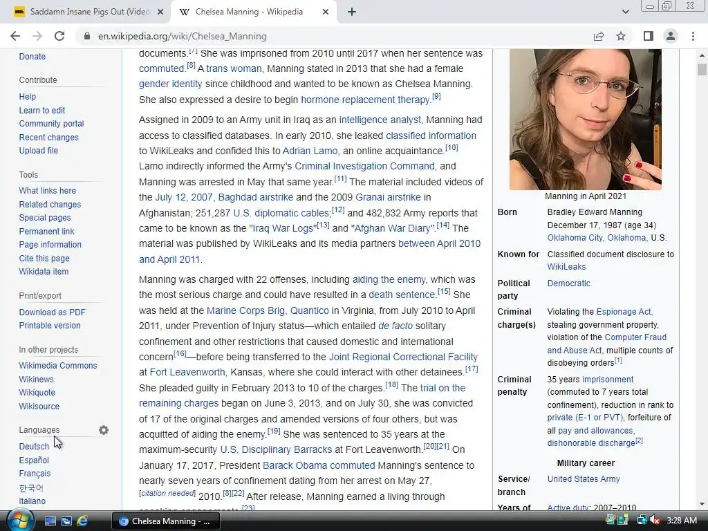Open Wikidata item link
The image size is (708, 531).
pos(44,271)
